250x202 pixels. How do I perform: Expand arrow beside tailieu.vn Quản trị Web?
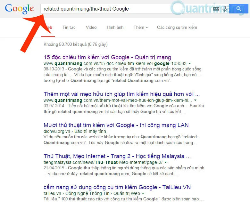(x=143, y=193)
